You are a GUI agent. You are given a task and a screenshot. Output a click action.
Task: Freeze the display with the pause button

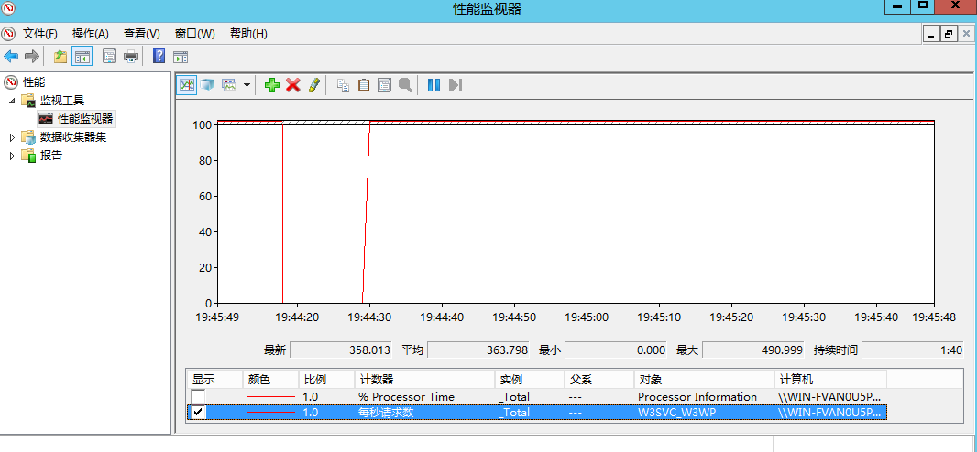pyautogui.click(x=434, y=85)
